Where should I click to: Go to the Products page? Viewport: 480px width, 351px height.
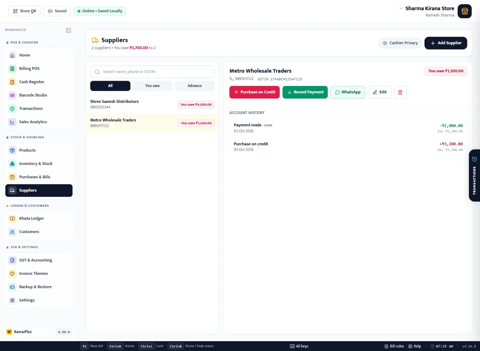pyautogui.click(x=39, y=150)
